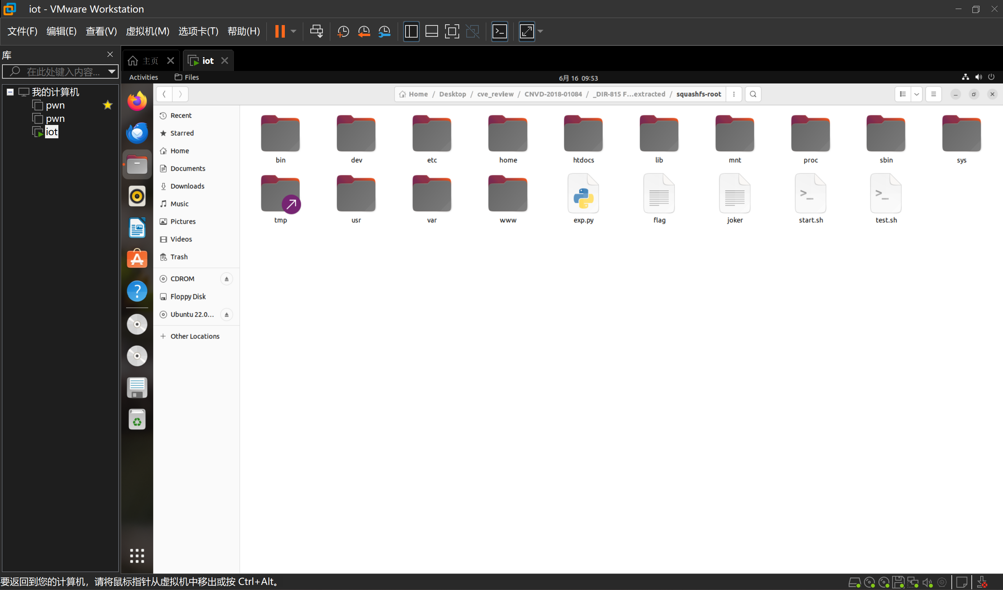Revert the VM to its previous snapshot

(x=363, y=31)
